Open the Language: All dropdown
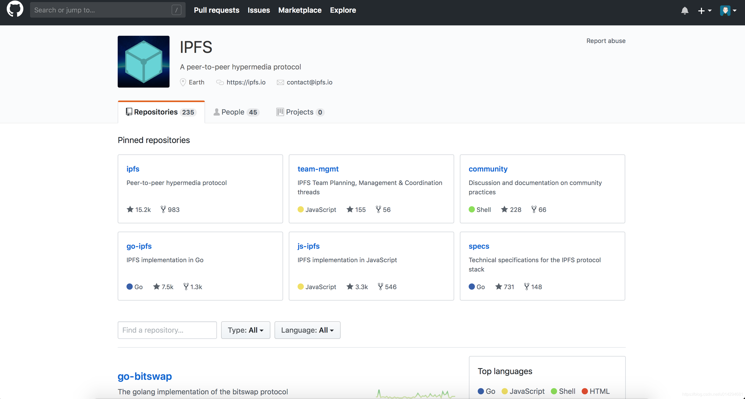This screenshot has width=745, height=399. coord(307,330)
